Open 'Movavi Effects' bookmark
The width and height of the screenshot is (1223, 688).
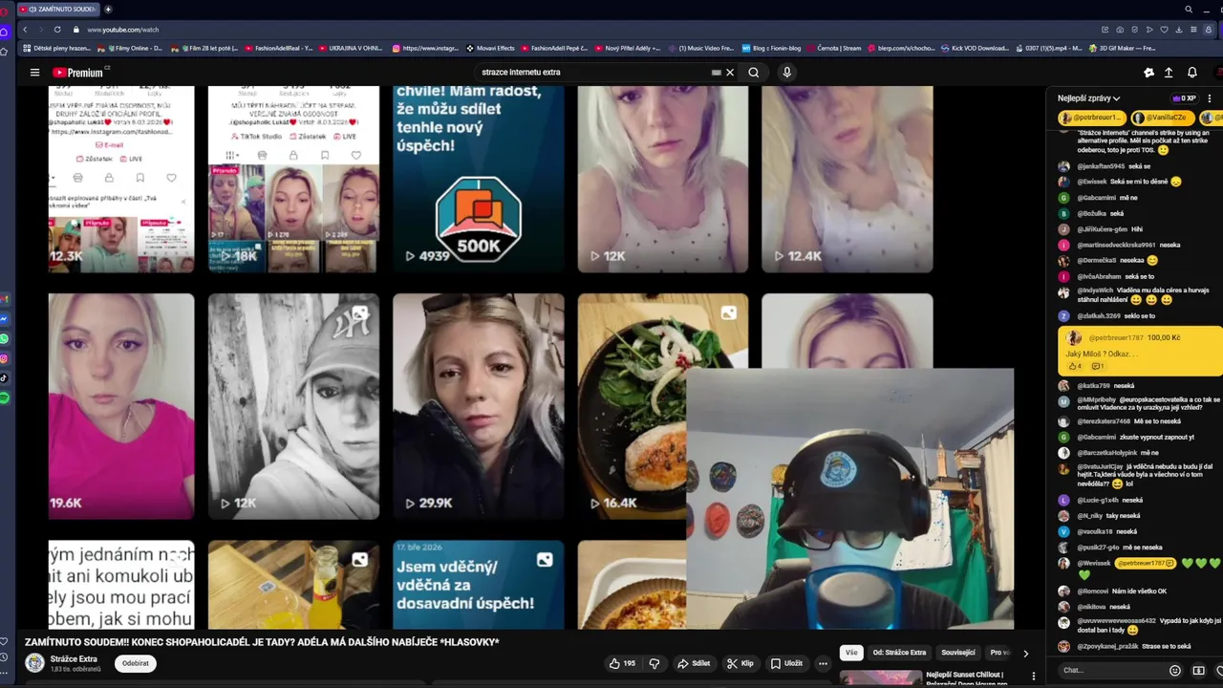489,48
